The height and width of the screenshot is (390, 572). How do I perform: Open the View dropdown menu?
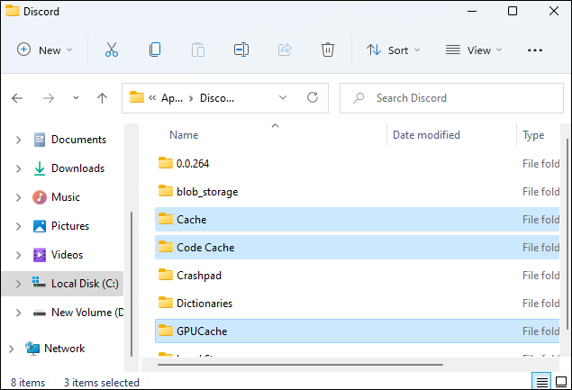pyautogui.click(x=474, y=50)
